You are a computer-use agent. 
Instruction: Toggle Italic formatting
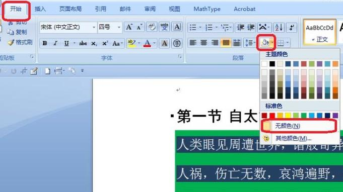[55, 43]
